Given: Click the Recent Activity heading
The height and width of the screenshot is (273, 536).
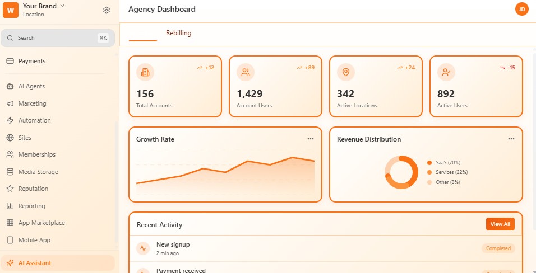Looking at the screenshot, I should click(159, 224).
